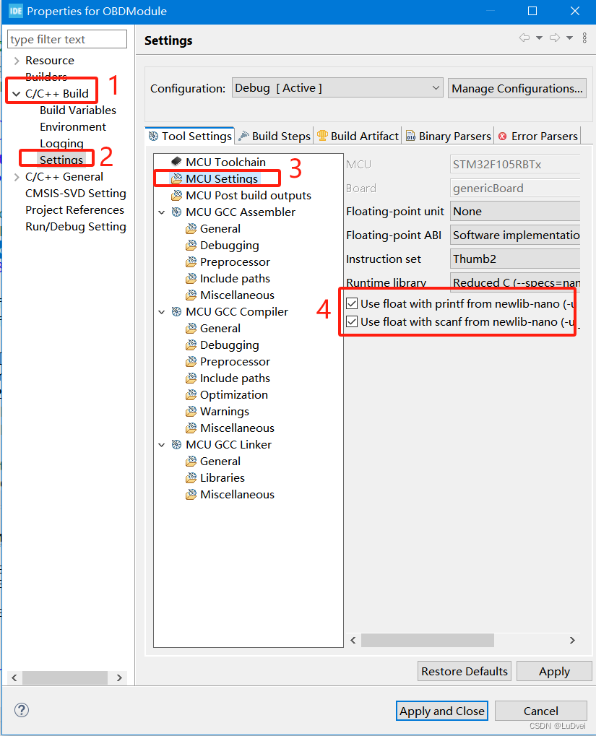Click the MCU Post build outputs icon

point(176,195)
